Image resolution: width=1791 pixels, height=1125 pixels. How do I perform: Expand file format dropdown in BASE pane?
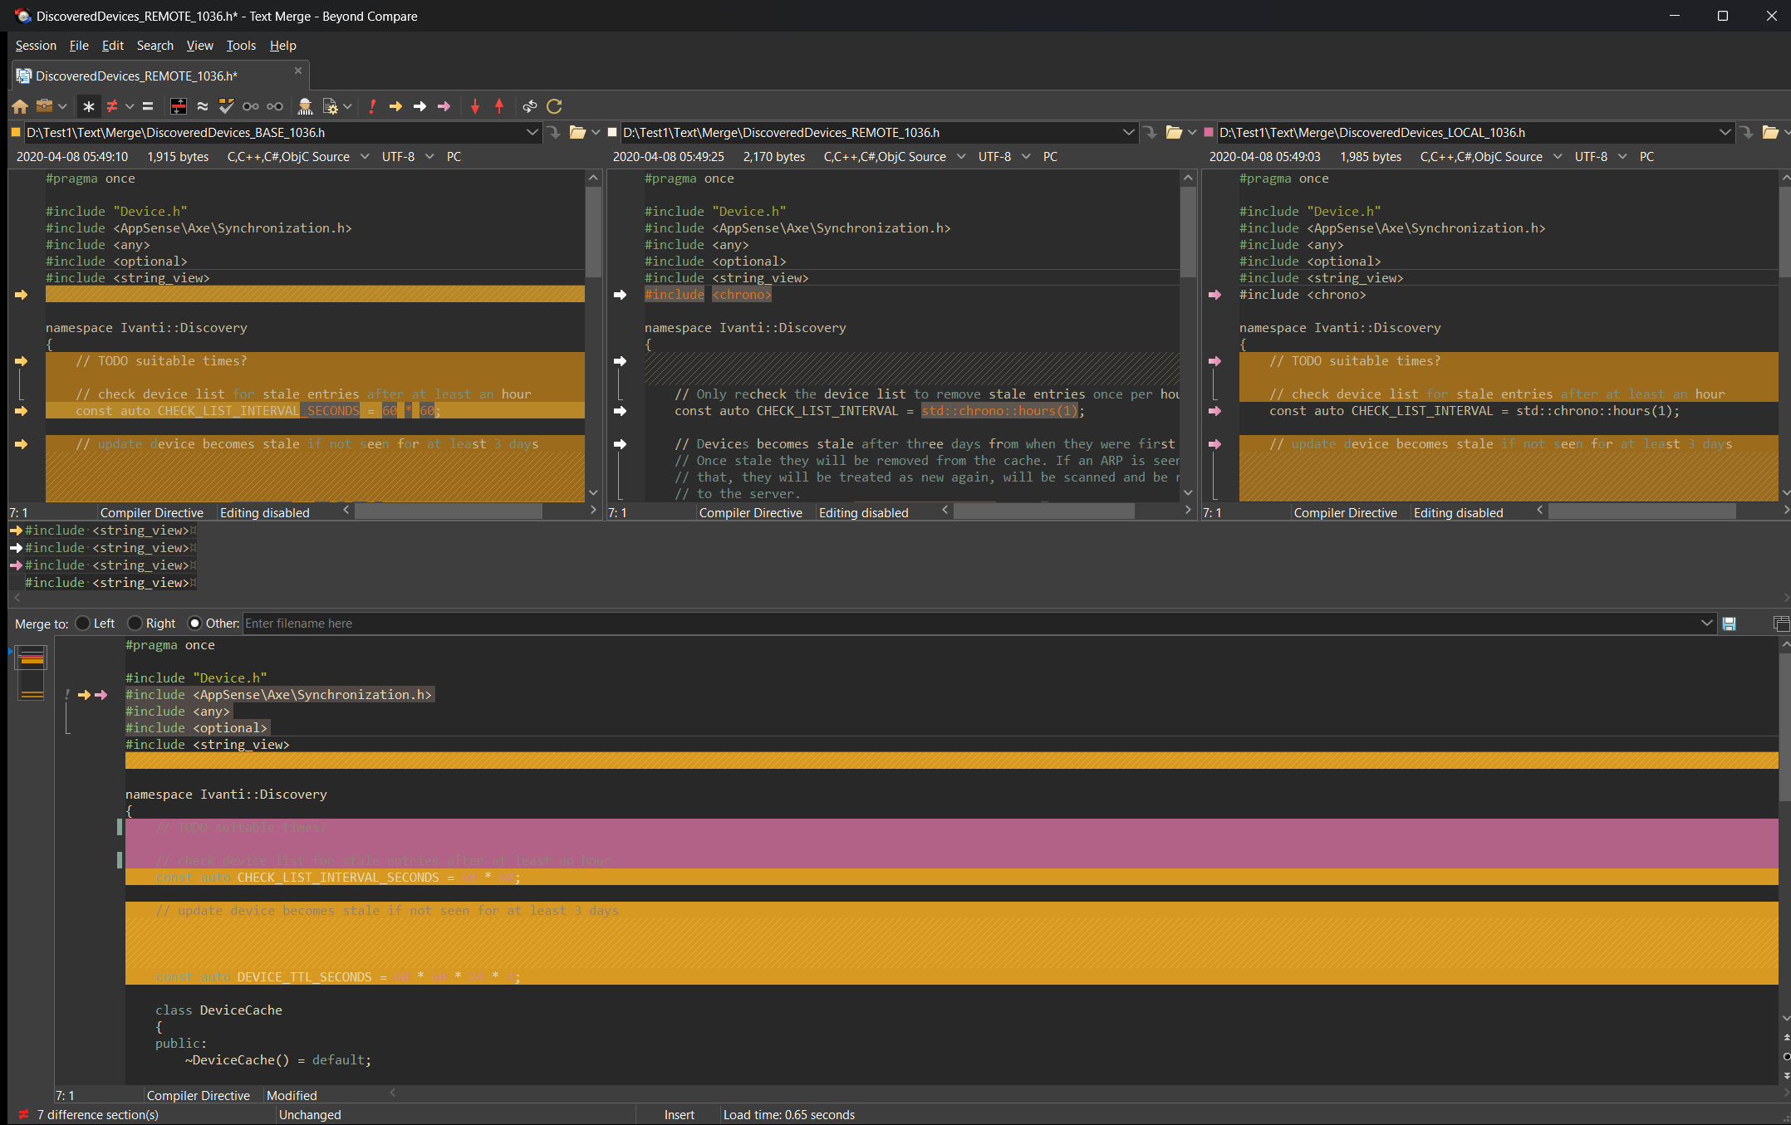[365, 157]
